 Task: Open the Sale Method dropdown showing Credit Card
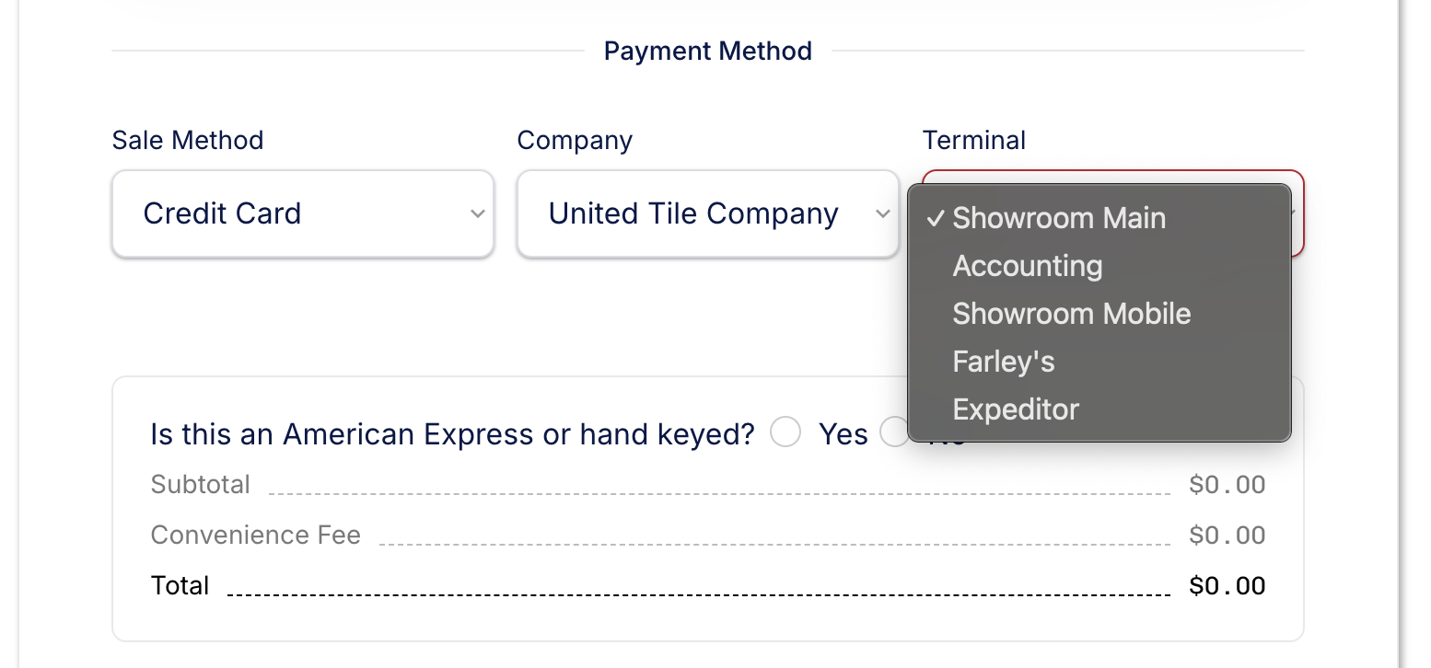coord(302,213)
